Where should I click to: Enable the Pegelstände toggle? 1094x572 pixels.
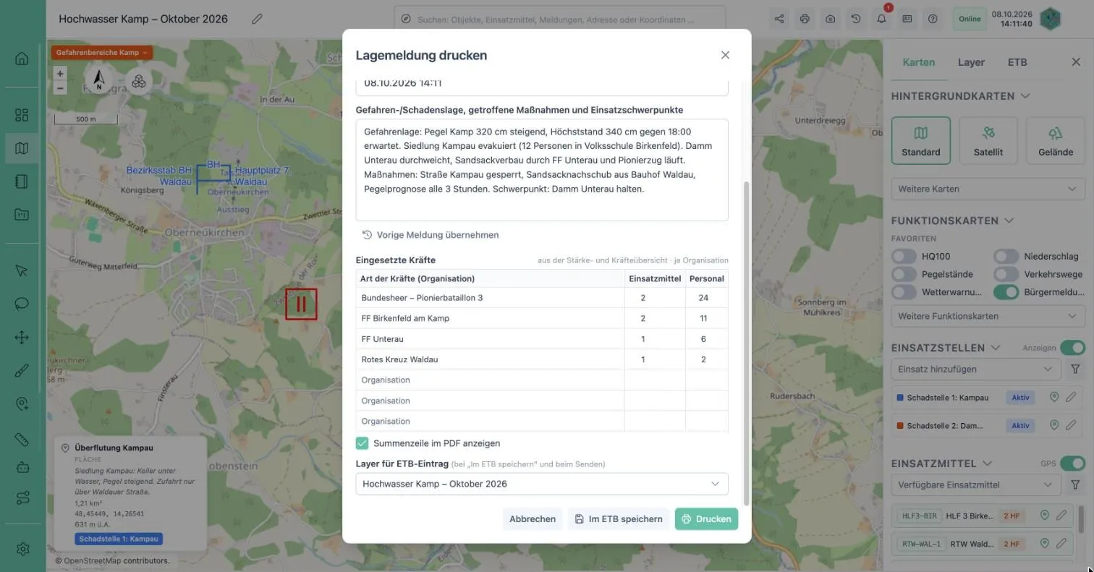(904, 274)
